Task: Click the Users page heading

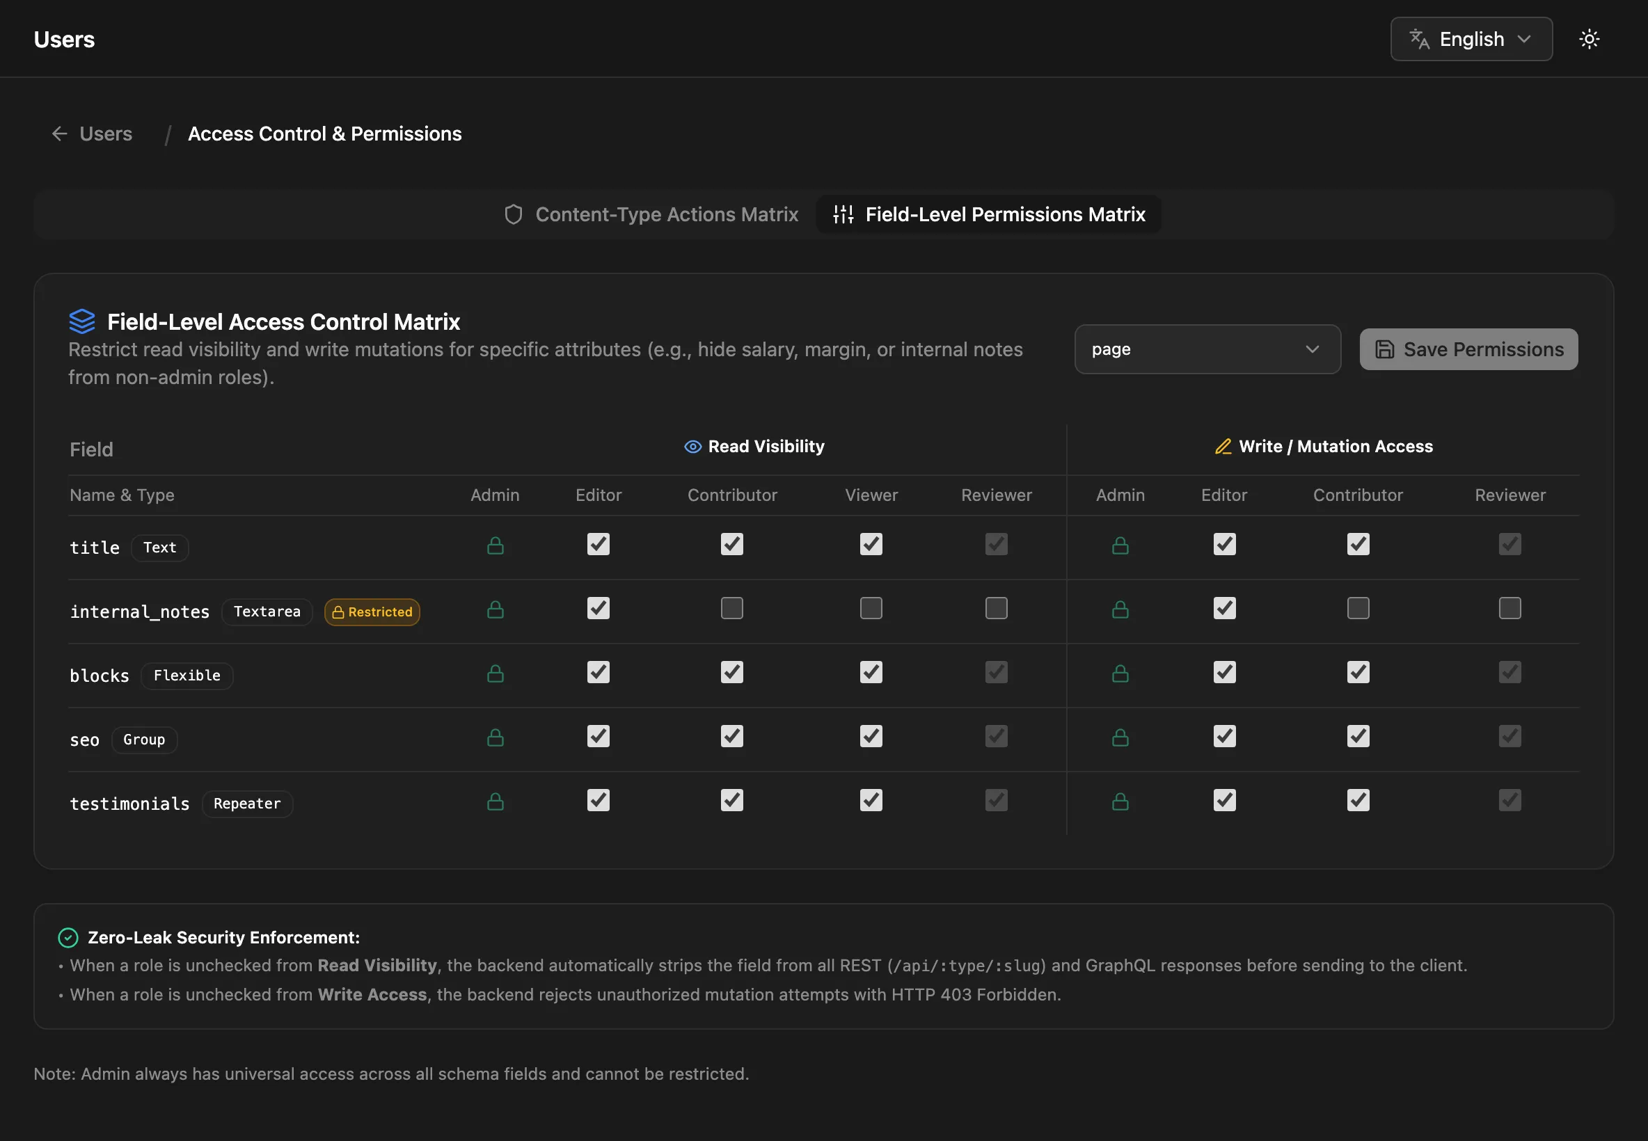Action: tap(63, 40)
